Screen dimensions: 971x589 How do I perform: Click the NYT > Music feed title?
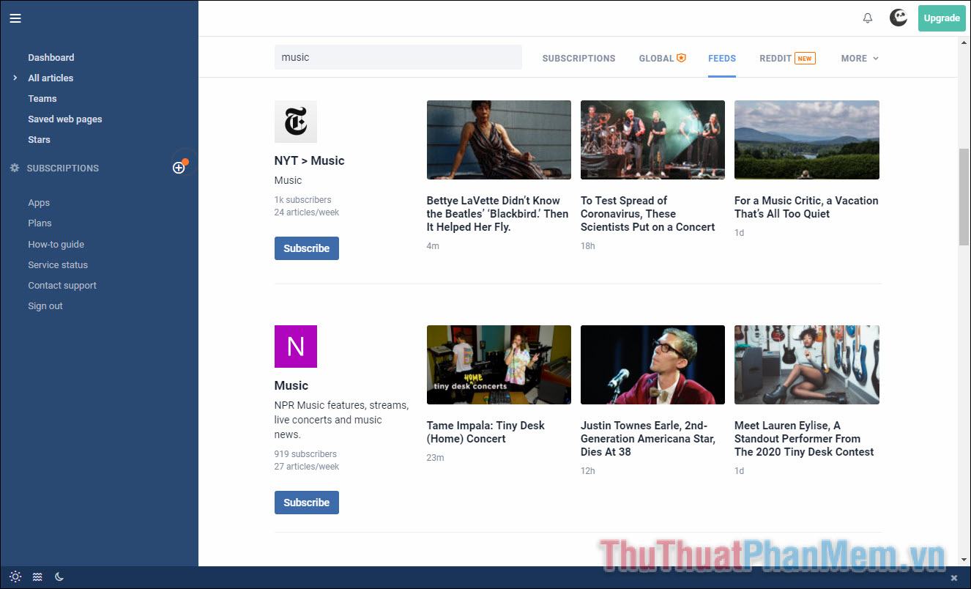click(309, 160)
